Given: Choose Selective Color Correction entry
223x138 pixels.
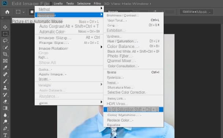Looking at the screenshot, I should pos(133,93).
